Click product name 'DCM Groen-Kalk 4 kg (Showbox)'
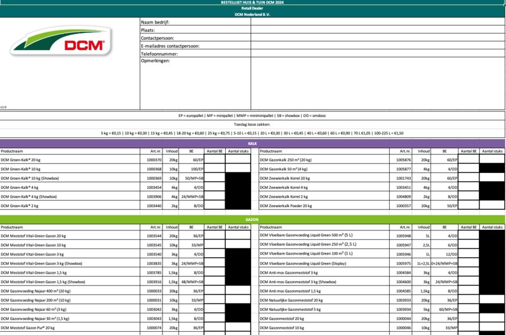Viewport: 506px width, 335px height. [28, 196]
